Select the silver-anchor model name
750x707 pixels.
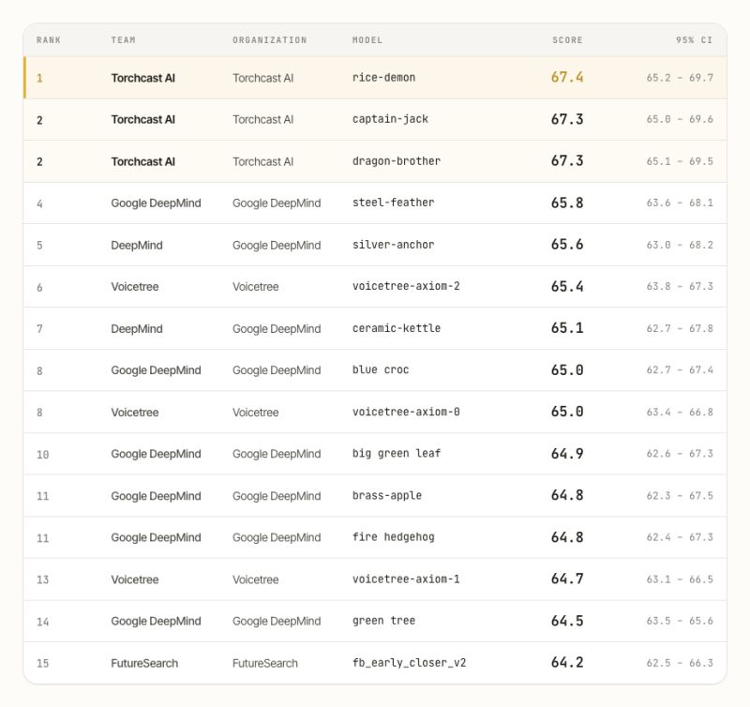[x=393, y=245]
